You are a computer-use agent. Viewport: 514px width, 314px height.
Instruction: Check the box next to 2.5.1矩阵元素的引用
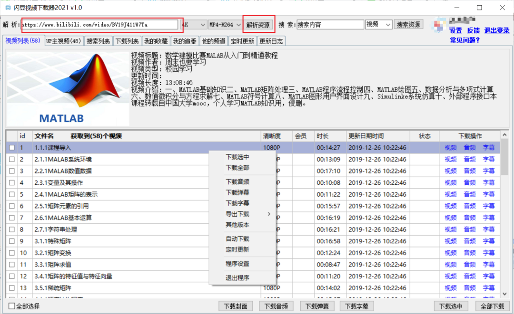tap(12, 206)
